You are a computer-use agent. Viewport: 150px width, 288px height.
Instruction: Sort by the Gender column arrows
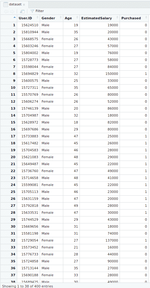pos(61,18)
